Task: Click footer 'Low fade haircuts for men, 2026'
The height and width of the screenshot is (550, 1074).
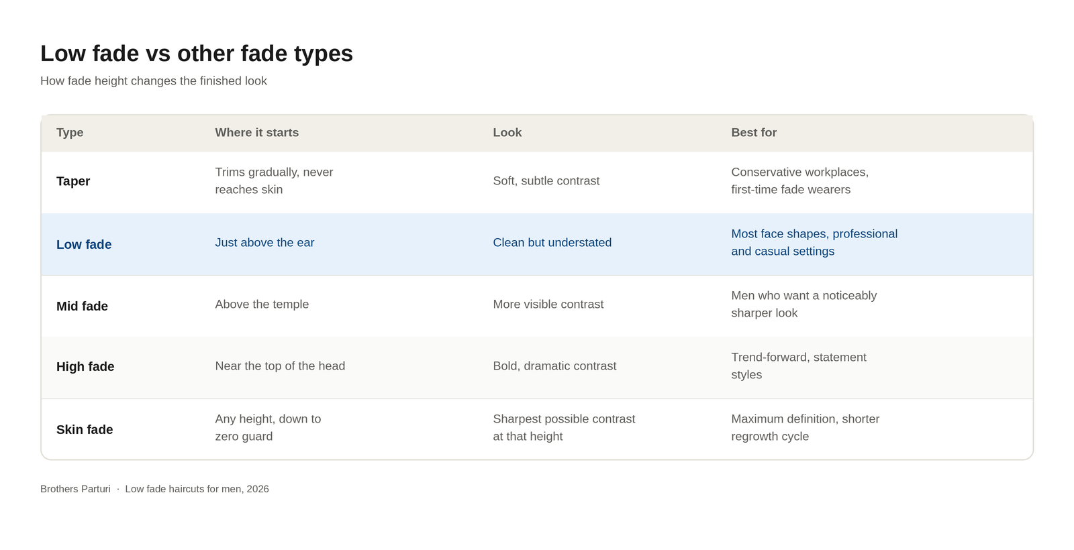Action: tap(197, 489)
